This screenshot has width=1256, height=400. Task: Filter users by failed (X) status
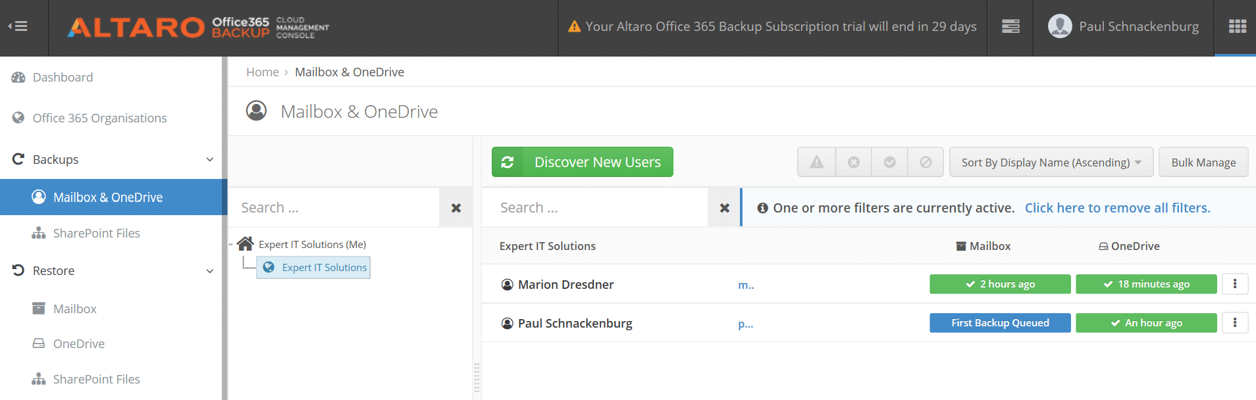854,162
